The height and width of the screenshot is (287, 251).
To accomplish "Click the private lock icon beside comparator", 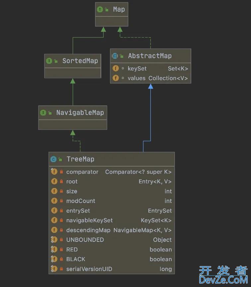I will coord(61,172).
